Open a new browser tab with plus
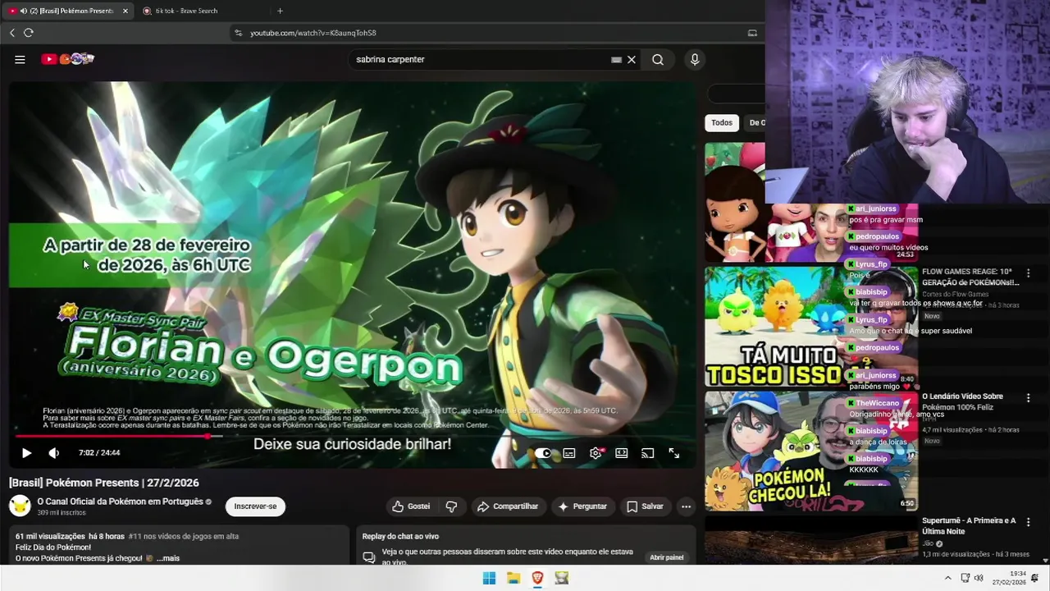This screenshot has width=1050, height=591. pos(280,11)
